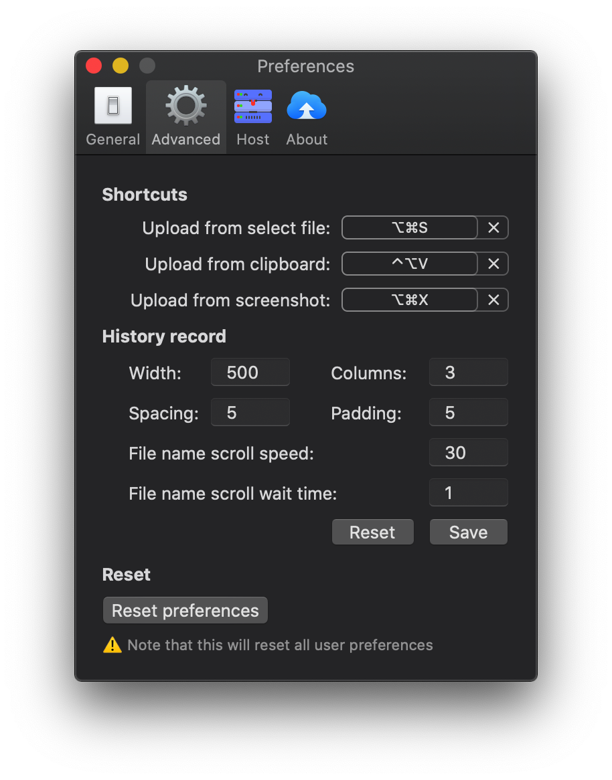Record new shortcut for select file upload
Screen dimensions: 612x780
click(409, 228)
